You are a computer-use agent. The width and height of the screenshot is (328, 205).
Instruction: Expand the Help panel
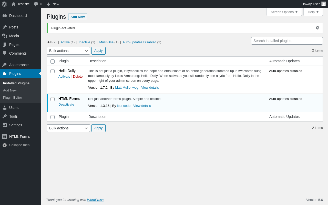(x=313, y=12)
